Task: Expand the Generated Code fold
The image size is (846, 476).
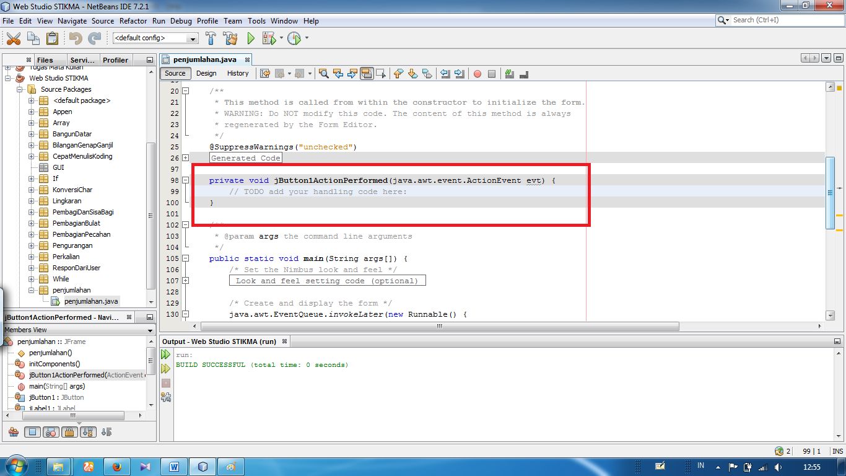Action: click(x=185, y=157)
